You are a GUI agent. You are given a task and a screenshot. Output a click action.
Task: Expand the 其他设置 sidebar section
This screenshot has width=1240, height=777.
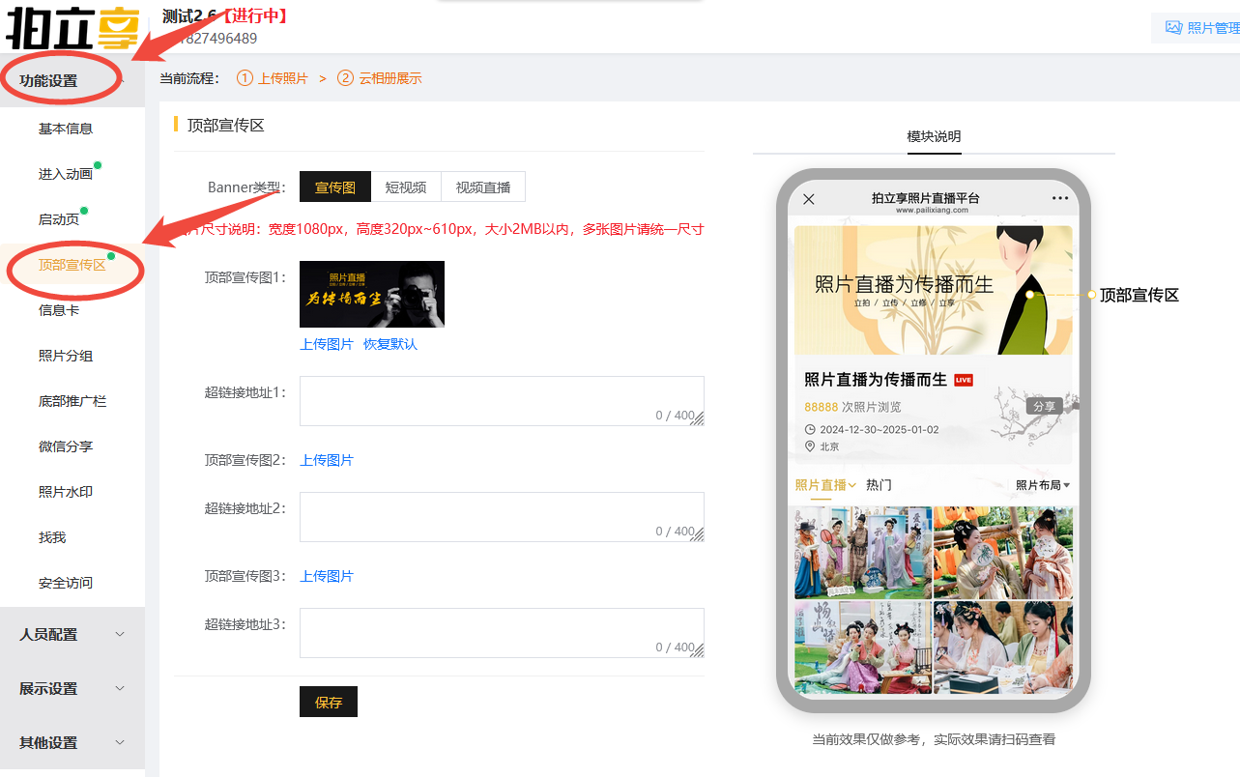tap(72, 743)
